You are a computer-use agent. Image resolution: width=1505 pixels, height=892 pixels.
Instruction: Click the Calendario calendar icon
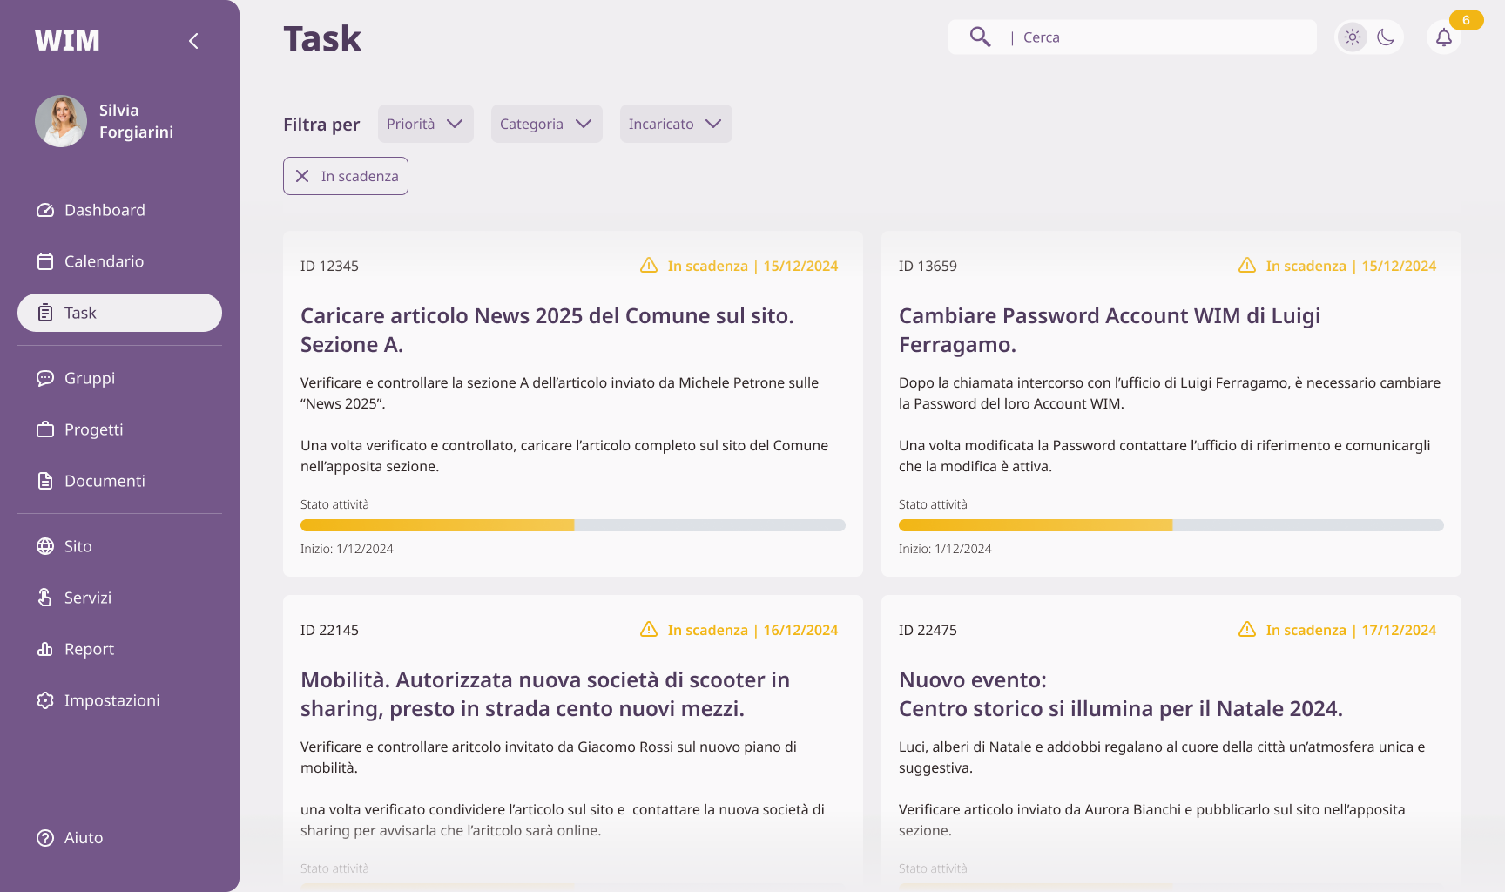45,261
